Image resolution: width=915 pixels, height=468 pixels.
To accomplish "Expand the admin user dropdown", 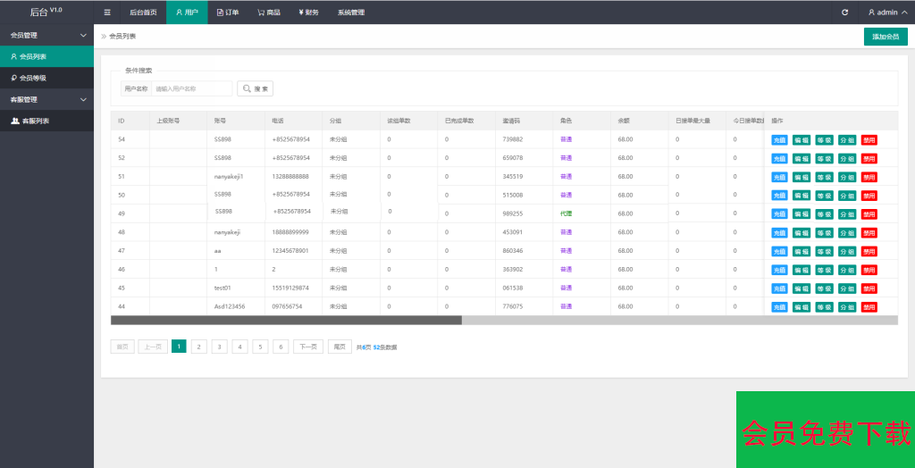I will coord(887,13).
